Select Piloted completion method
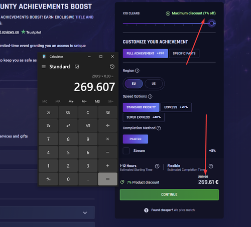The image size is (251, 227). pyautogui.click(x=136, y=139)
